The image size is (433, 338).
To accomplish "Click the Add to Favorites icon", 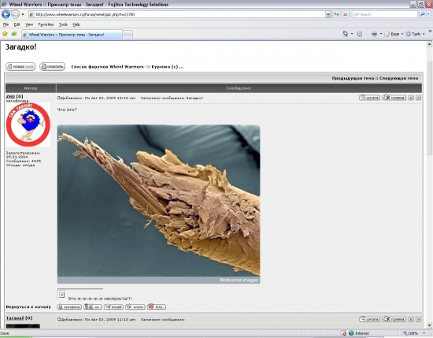I will click(14, 34).
